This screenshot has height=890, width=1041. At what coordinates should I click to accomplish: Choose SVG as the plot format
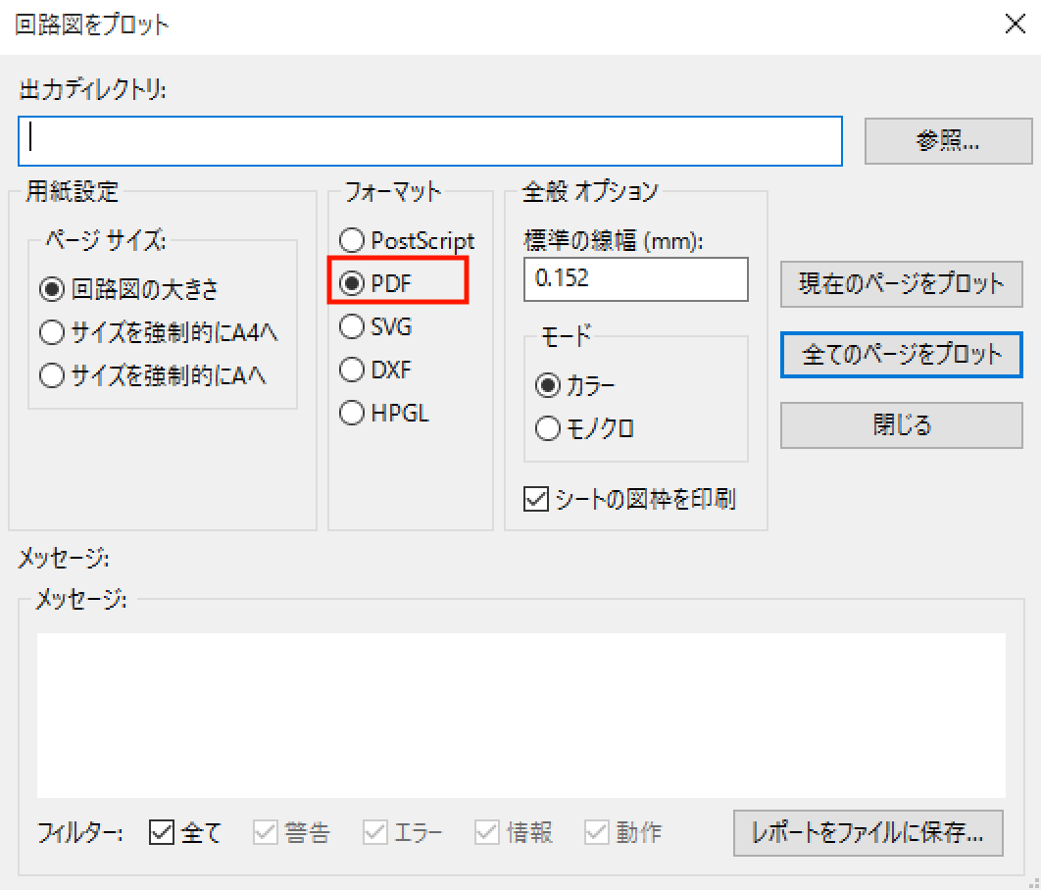tap(352, 324)
